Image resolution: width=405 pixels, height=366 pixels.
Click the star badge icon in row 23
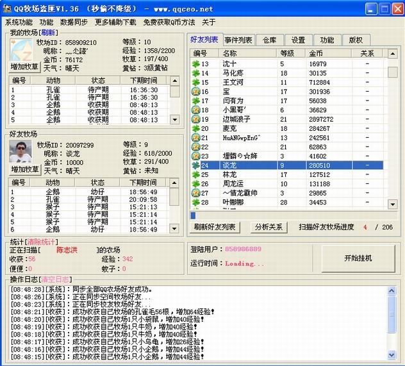point(196,156)
